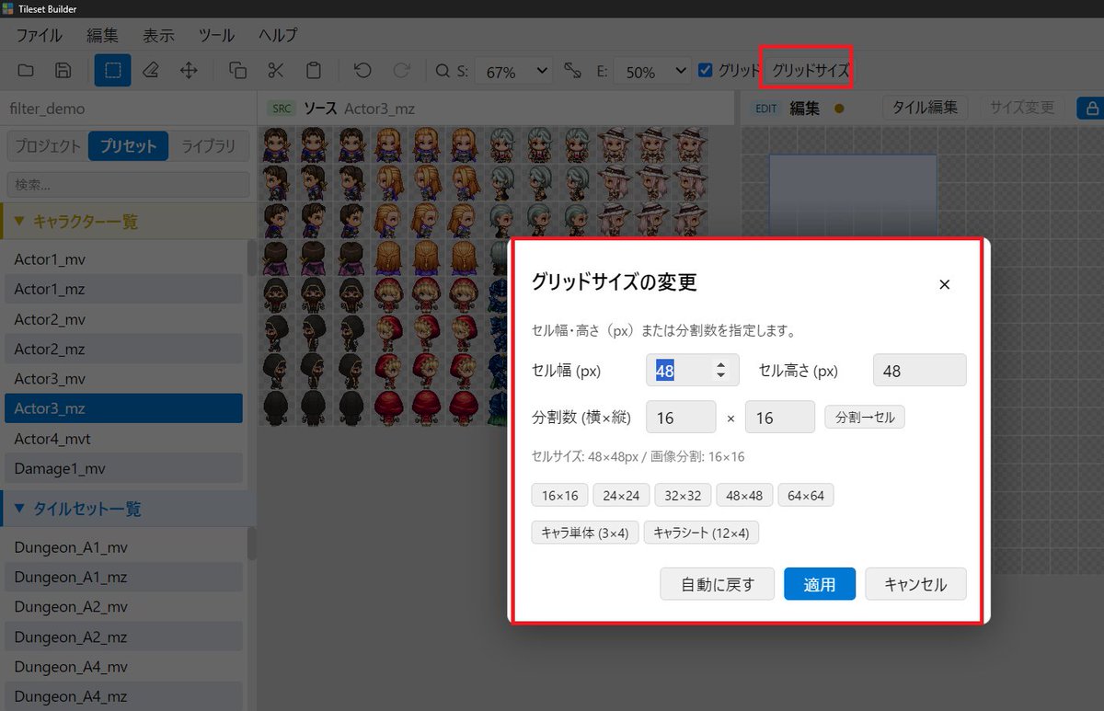
Task: Click the undo arrow icon
Action: click(x=362, y=71)
